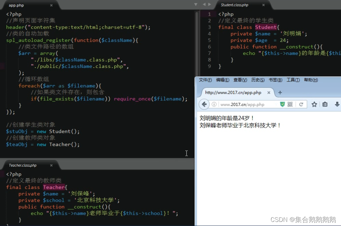Click file_exists in the if statement
Image resolution: width=341 pixels, height=226 pixels.
tap(57, 99)
